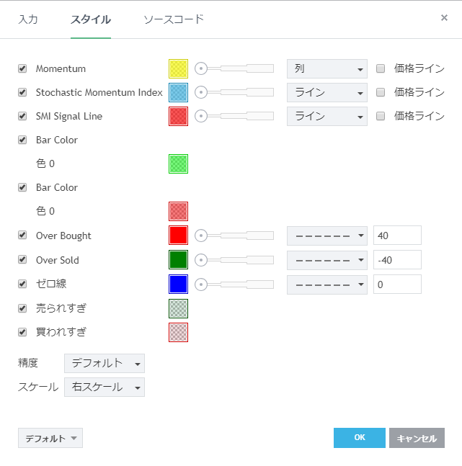Expand the 精度 デフォルト dropdown

click(105, 363)
